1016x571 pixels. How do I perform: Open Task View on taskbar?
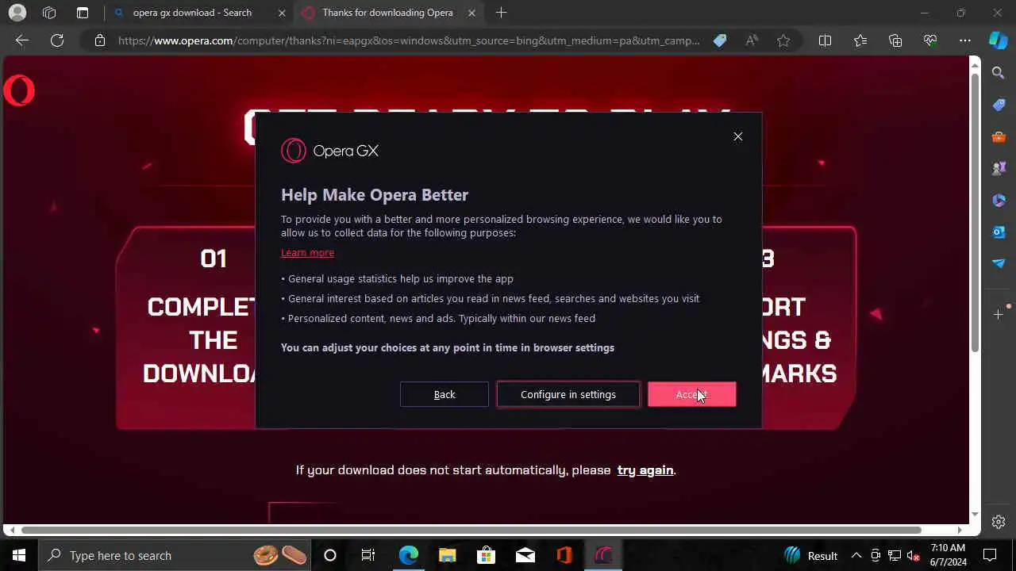pos(368,555)
